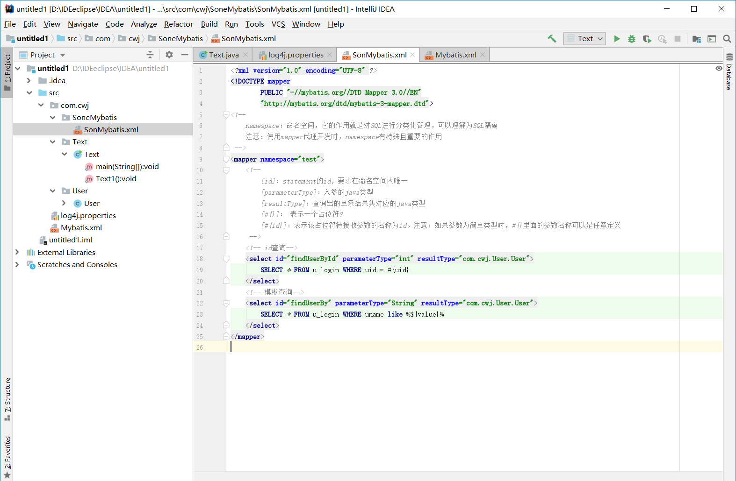Open the Help menu
736x481 pixels.
click(x=336, y=24)
